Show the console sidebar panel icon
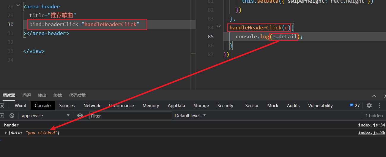This screenshot has height=157, width=386. pyautogui.click(x=2, y=116)
